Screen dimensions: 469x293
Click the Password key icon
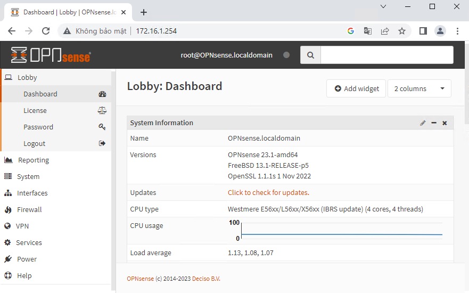pos(102,127)
